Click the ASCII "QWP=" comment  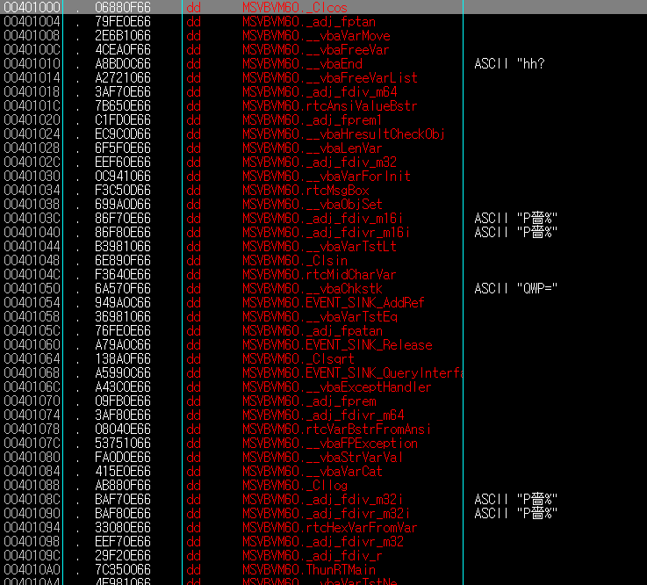point(516,288)
